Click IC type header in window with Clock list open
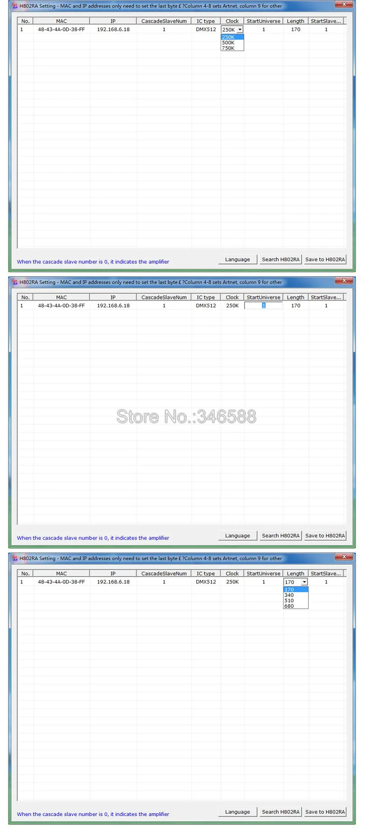The image size is (373, 833). (206, 21)
